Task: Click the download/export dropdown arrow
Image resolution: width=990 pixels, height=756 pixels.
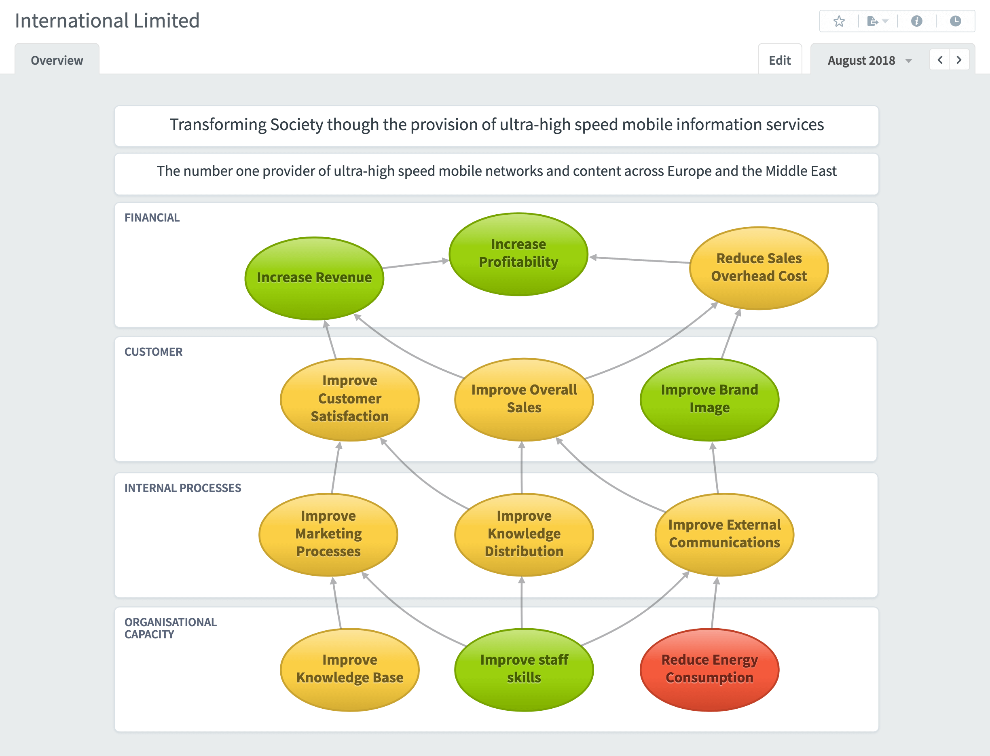Action: click(885, 21)
